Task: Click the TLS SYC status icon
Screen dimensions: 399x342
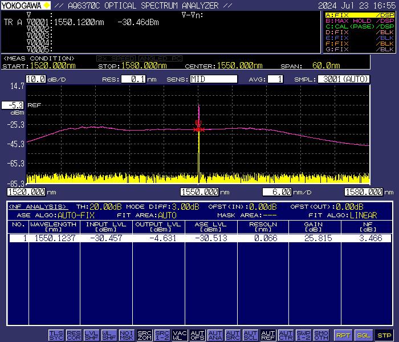Action: click(x=56, y=335)
